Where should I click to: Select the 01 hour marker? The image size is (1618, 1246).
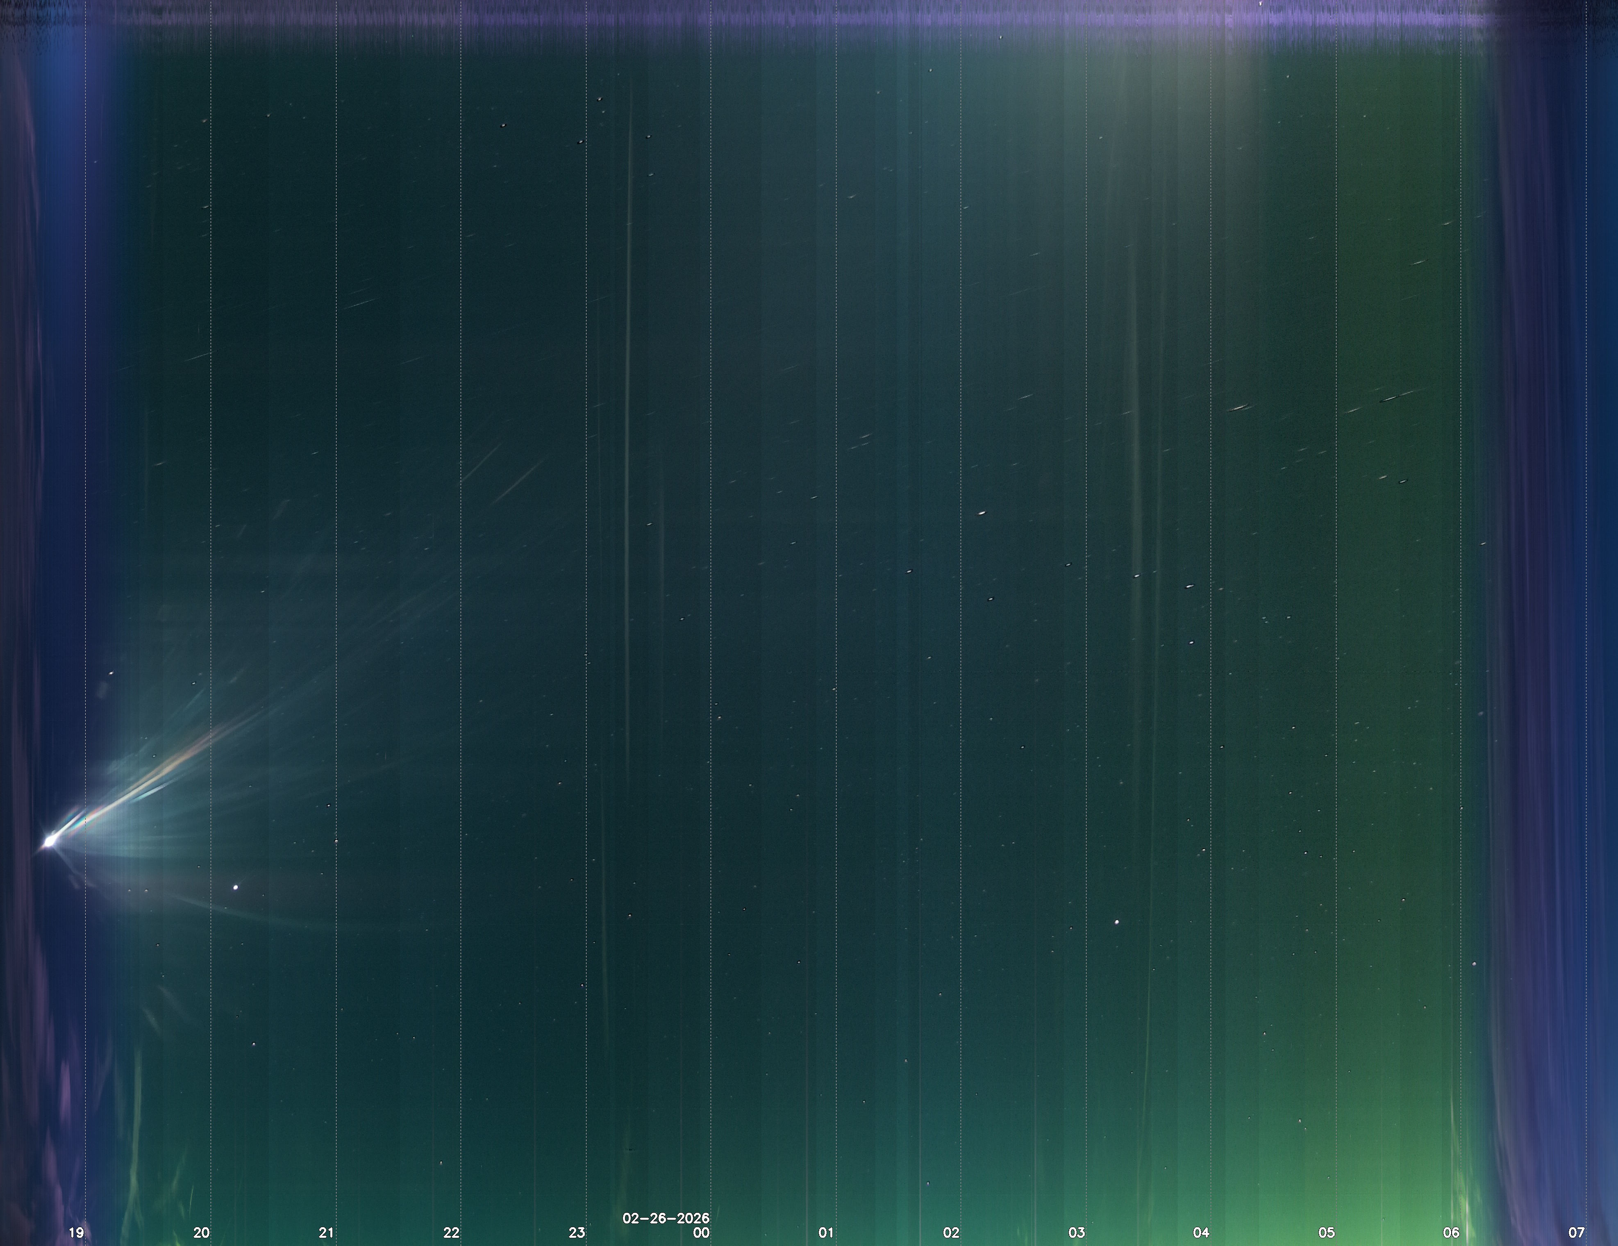click(x=826, y=1233)
